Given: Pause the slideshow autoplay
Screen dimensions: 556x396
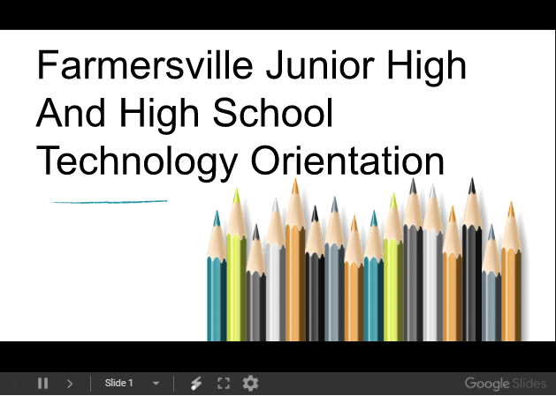Looking at the screenshot, I should (x=43, y=384).
